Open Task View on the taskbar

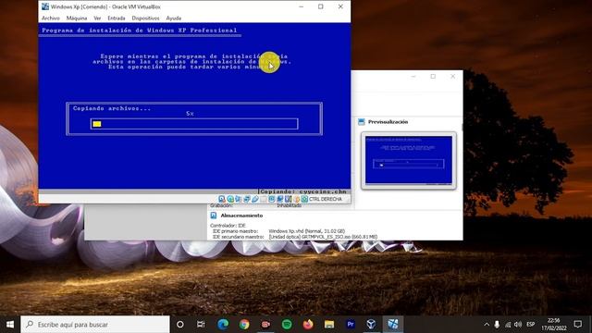tap(201, 325)
